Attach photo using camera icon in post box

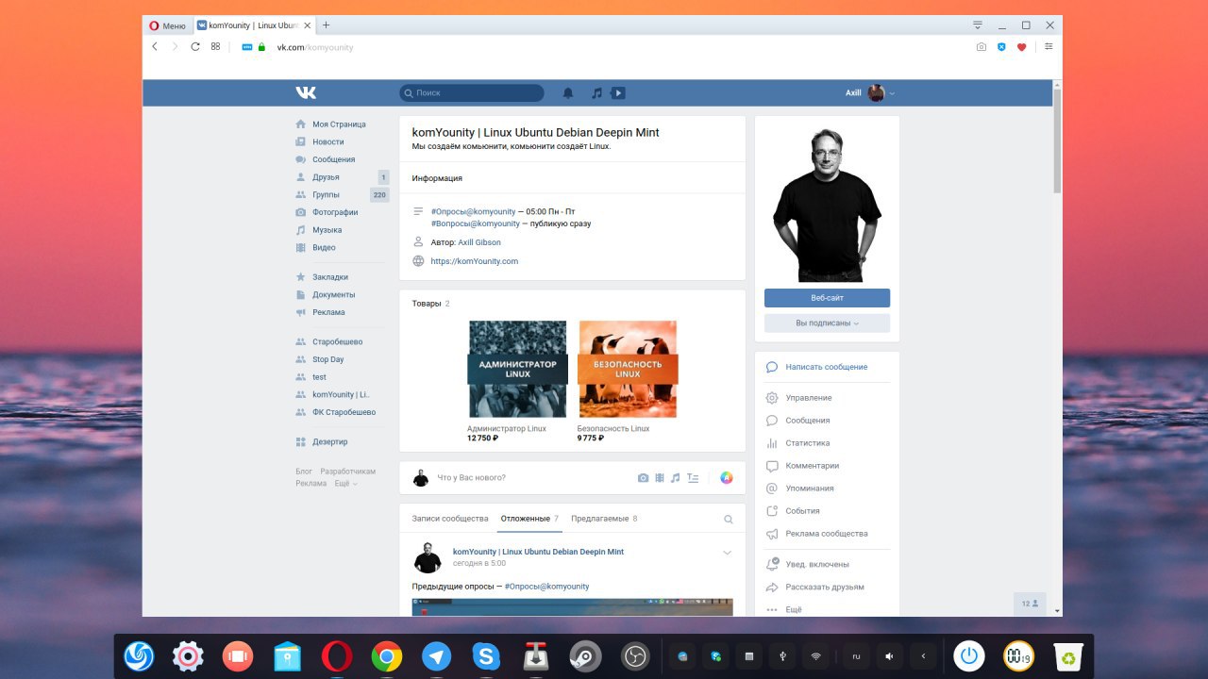click(x=643, y=477)
